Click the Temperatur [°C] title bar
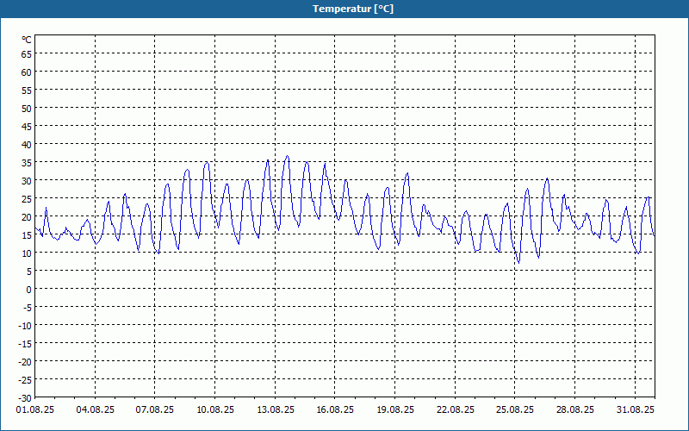This screenshot has width=689, height=431. 344,9
